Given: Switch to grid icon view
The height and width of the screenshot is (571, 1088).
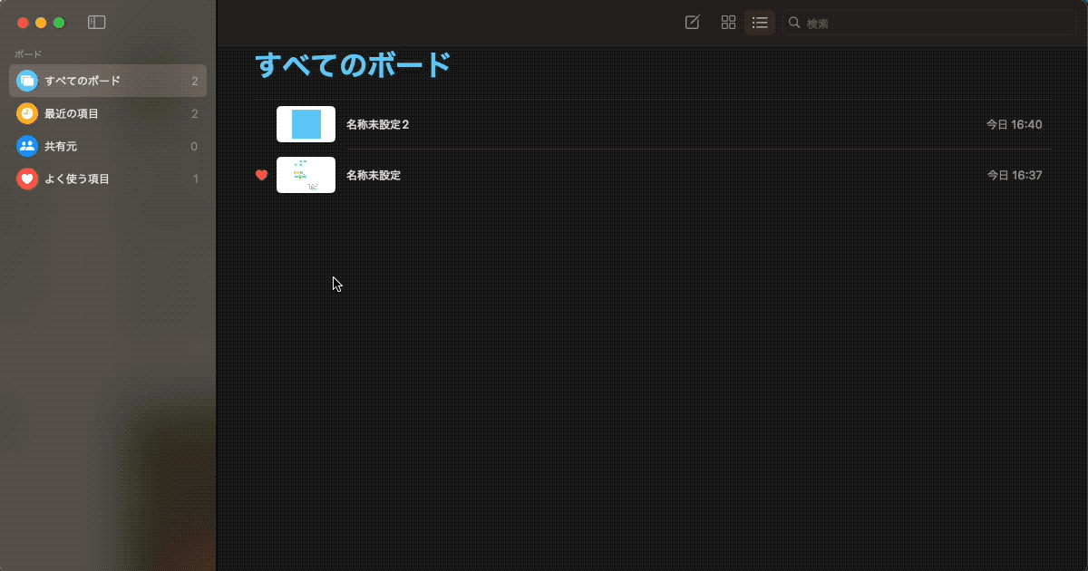Looking at the screenshot, I should pyautogui.click(x=728, y=23).
